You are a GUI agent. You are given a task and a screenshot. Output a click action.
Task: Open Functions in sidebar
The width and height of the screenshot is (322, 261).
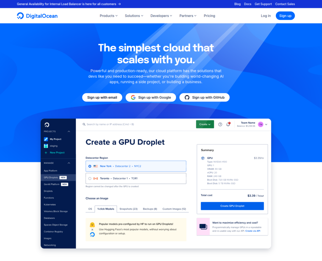[x=49, y=198]
